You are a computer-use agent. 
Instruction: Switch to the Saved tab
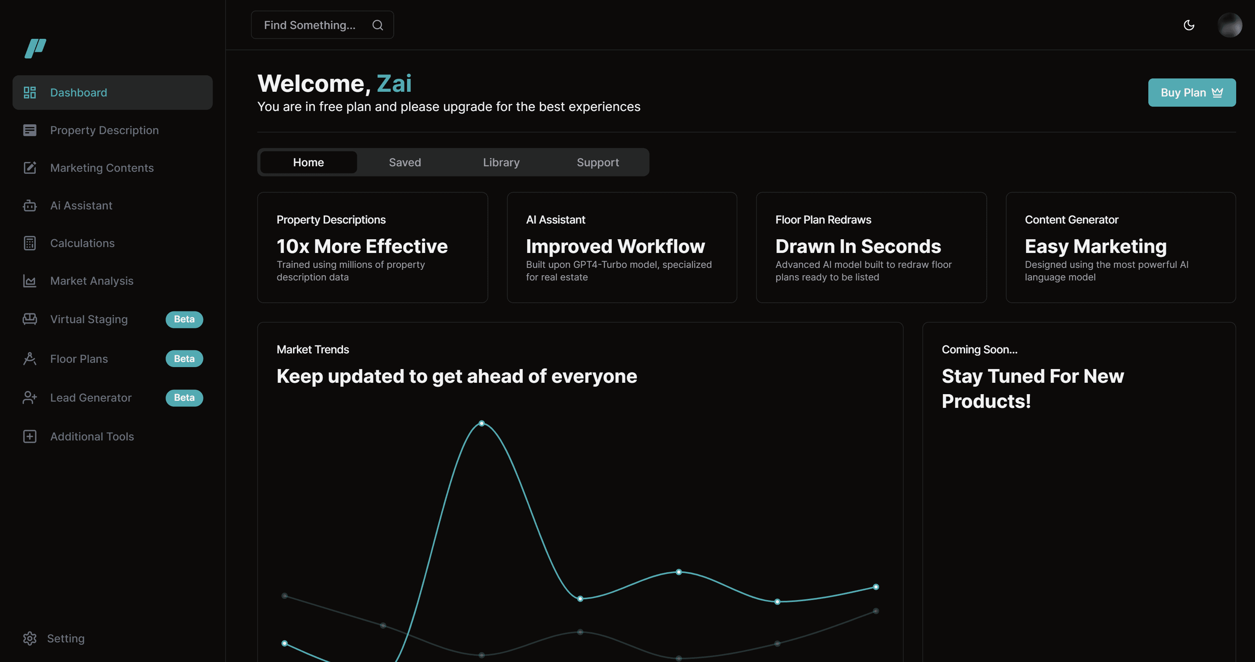point(405,162)
